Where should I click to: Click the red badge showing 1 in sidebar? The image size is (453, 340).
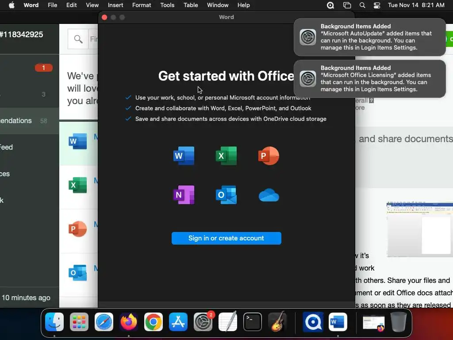tap(44, 68)
